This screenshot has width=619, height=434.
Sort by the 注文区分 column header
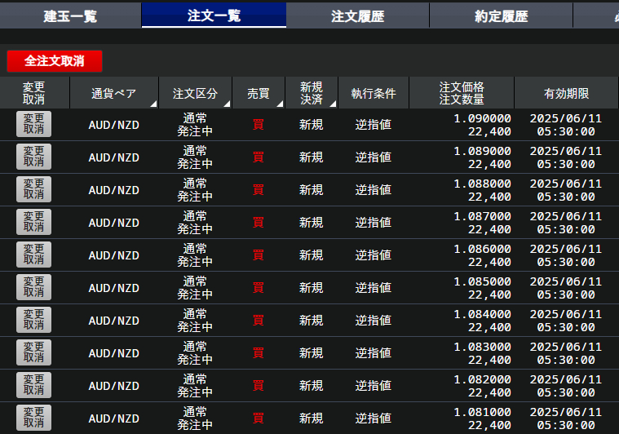tap(195, 93)
